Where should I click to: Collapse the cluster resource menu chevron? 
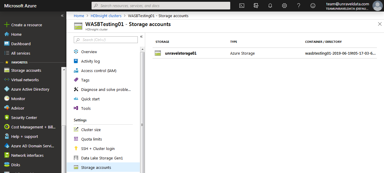(141, 37)
